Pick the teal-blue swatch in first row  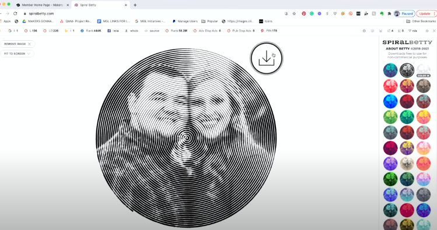tap(390, 70)
